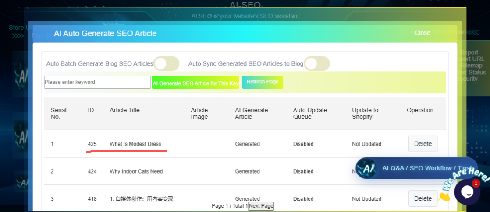This screenshot has height=212, width=490.
Task: Select the Why Indoor Cats Need title
Action: point(136,171)
